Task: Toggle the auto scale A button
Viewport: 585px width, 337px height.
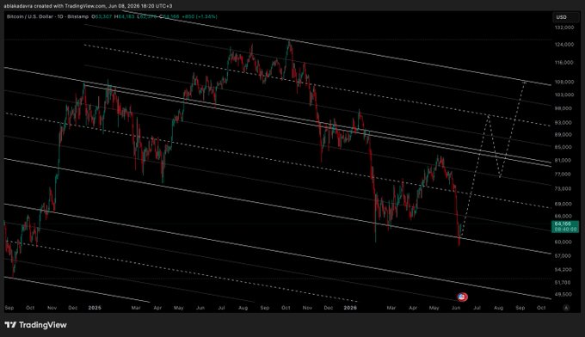Action: (x=566, y=308)
